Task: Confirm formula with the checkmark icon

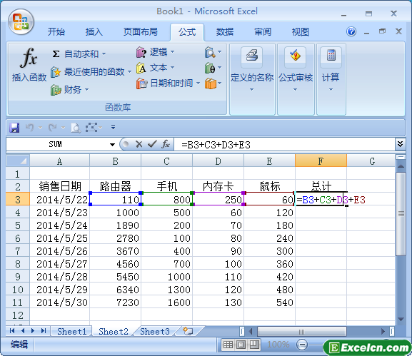Action: click(x=152, y=144)
